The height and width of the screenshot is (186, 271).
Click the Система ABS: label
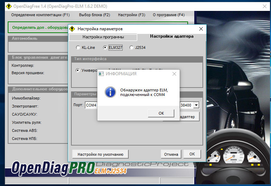click(25, 130)
